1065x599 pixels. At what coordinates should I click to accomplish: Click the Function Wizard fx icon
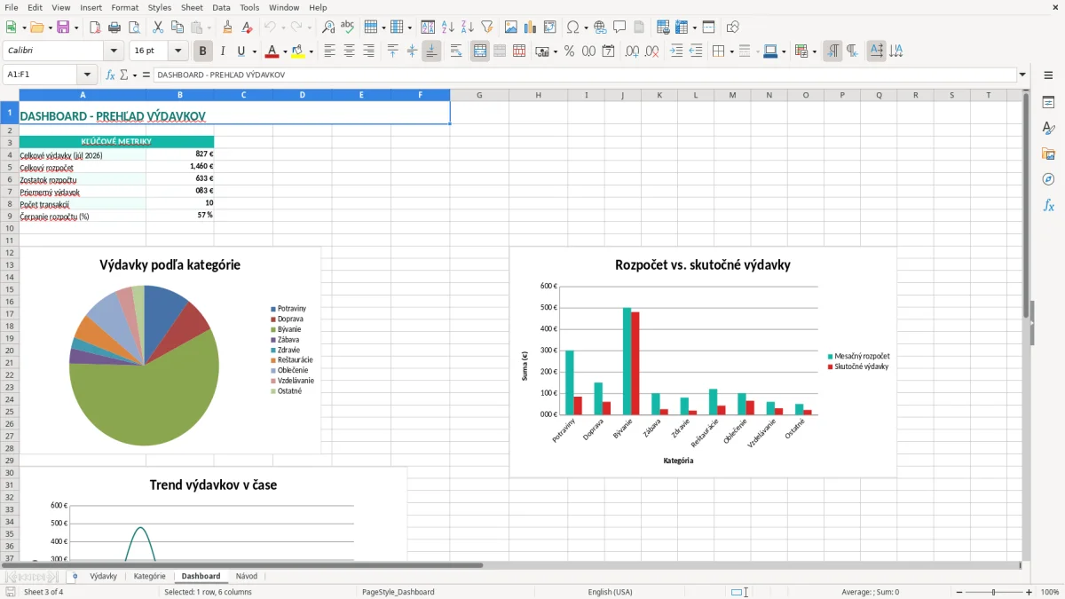(x=110, y=75)
